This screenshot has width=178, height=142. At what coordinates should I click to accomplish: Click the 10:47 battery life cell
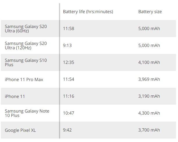click(69, 113)
